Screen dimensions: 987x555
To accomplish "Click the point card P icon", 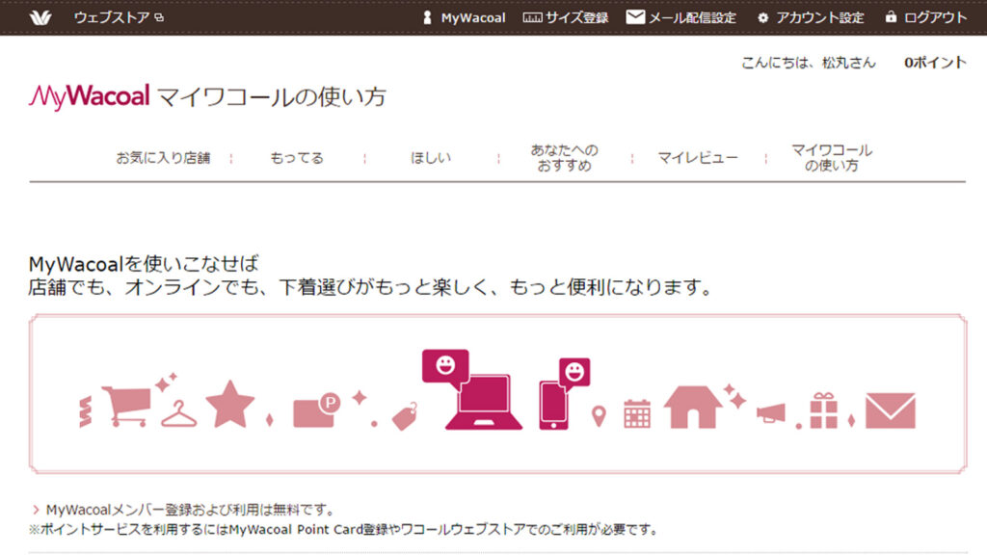I will coord(316,410).
